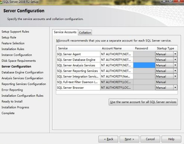Edit SQL Server Agent account name cell

pyautogui.click(x=117, y=54)
